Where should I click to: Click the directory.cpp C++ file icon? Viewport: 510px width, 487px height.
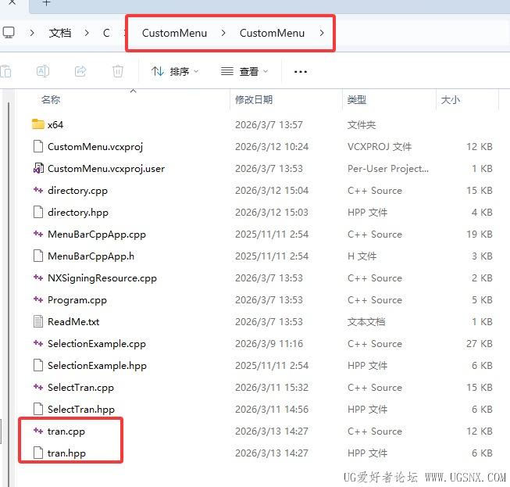(38, 190)
